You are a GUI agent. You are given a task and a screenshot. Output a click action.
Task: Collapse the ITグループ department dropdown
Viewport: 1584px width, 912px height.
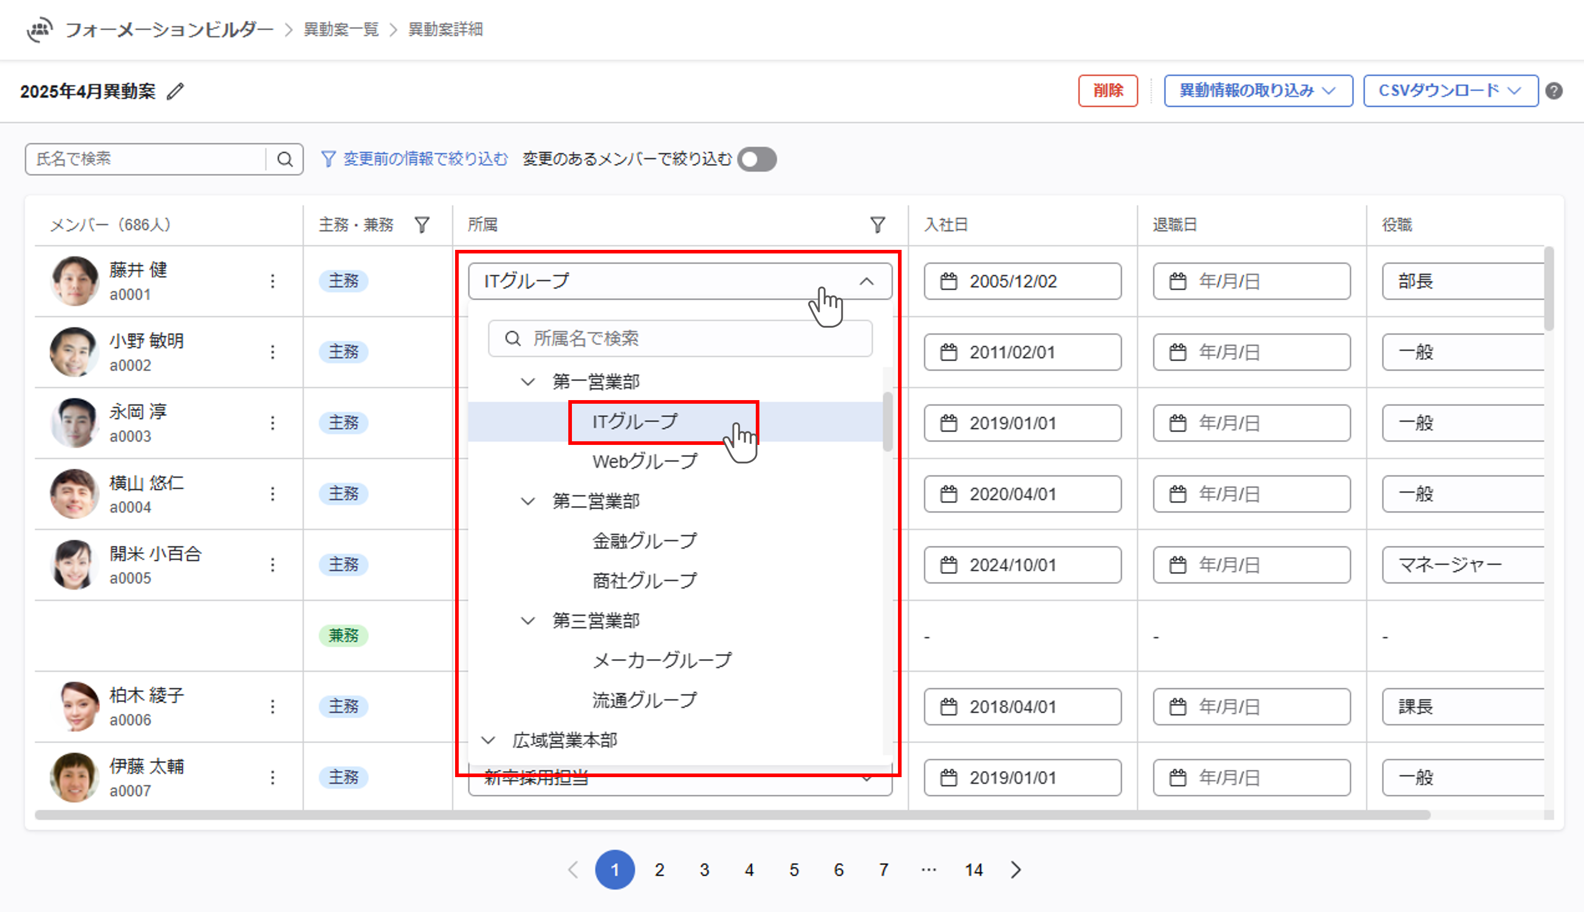(867, 281)
